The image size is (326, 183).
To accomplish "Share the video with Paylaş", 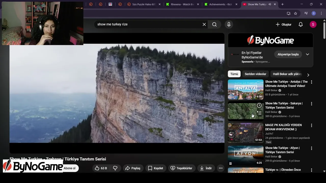I will [133, 168].
